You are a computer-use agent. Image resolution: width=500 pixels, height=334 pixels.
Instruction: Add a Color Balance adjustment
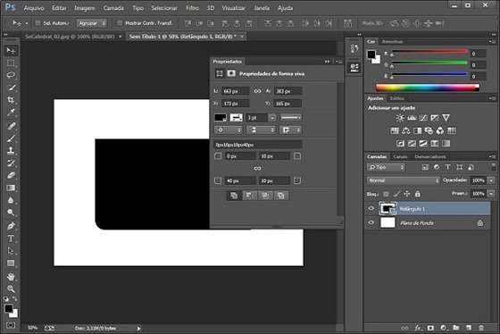pyautogui.click(x=406, y=130)
